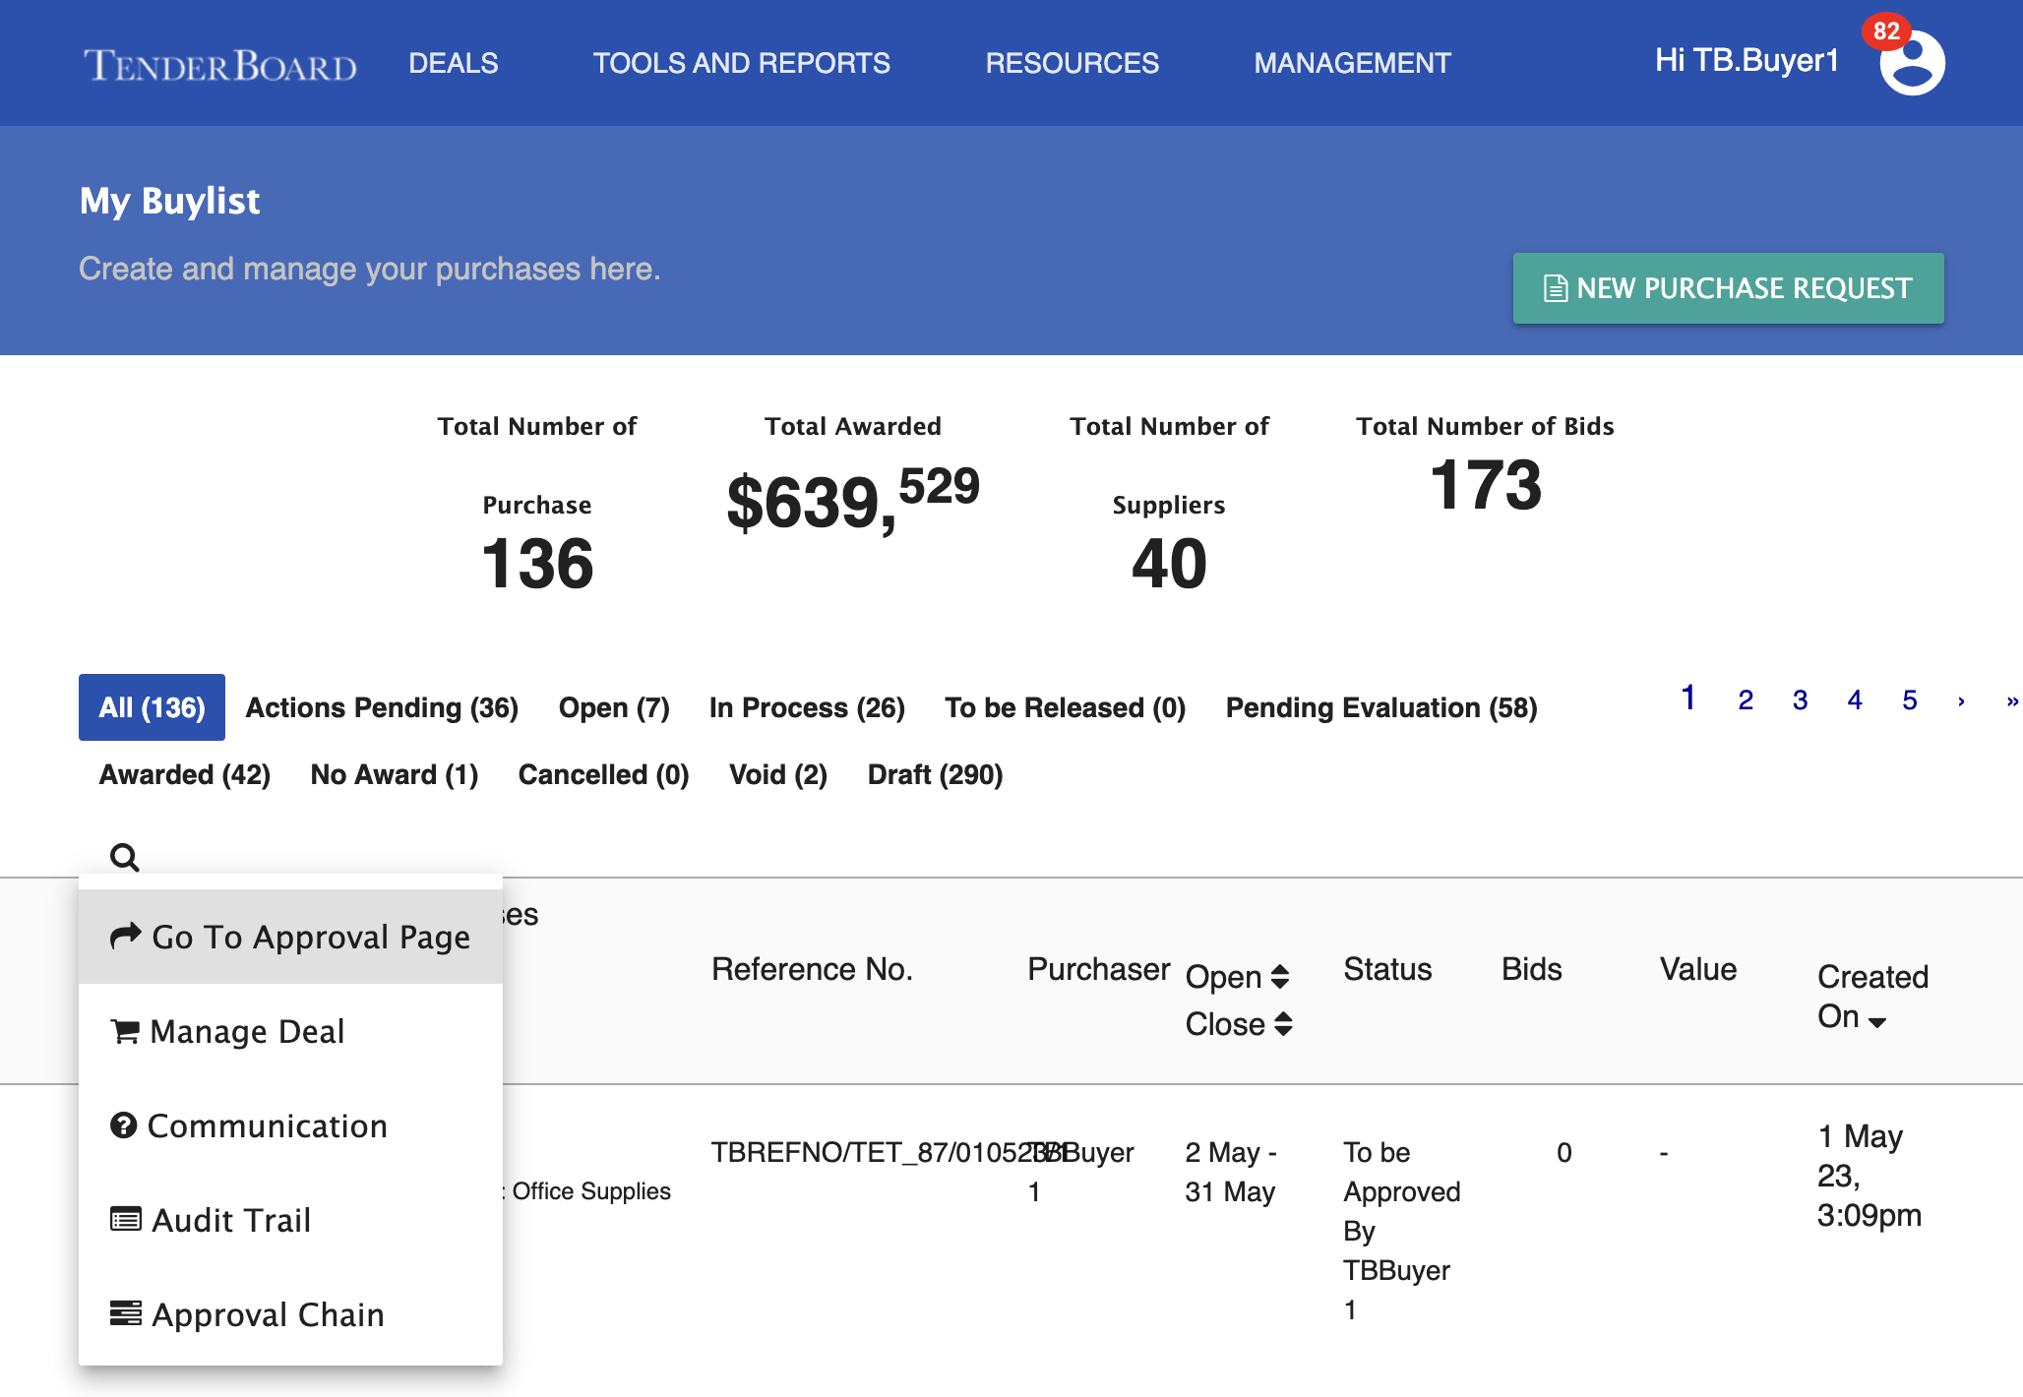The image size is (2023, 1397).
Task: Open the user profile avatar icon
Action: click(1912, 63)
